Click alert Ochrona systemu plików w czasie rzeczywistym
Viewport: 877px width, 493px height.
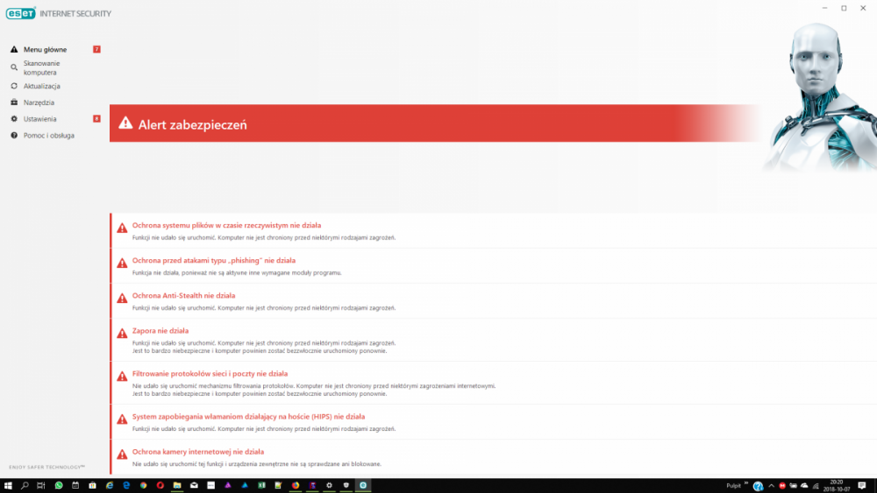pyautogui.click(x=226, y=225)
